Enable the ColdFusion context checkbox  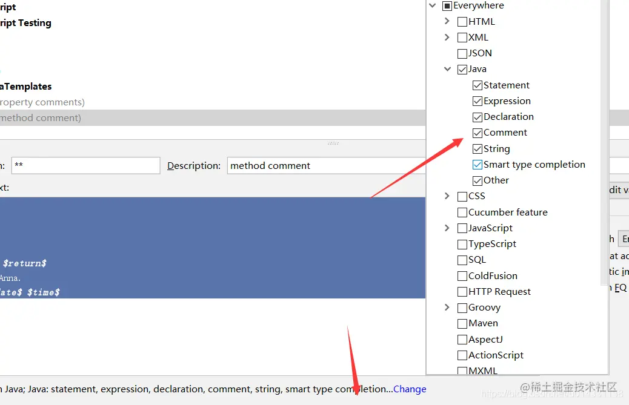(x=462, y=276)
